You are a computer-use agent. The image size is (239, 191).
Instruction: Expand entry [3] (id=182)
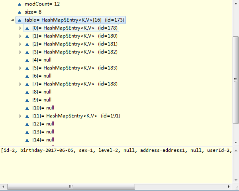tap(20, 52)
